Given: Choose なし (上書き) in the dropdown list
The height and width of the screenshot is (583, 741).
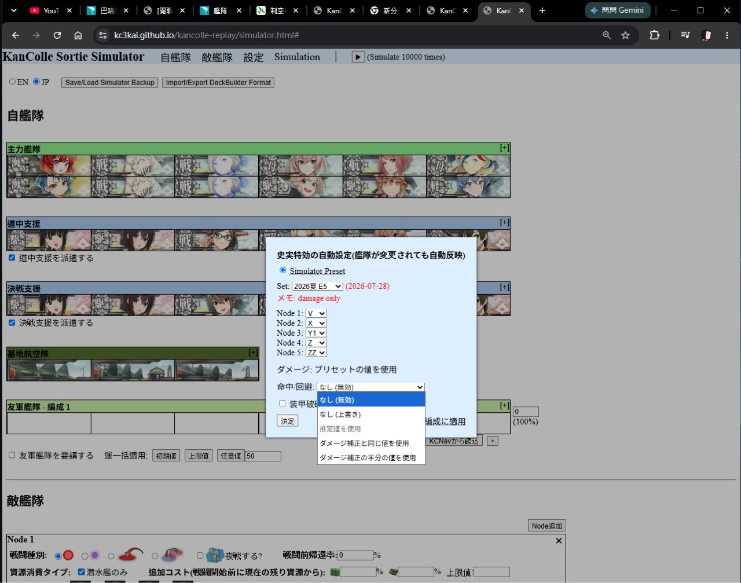Looking at the screenshot, I should pos(371,414).
